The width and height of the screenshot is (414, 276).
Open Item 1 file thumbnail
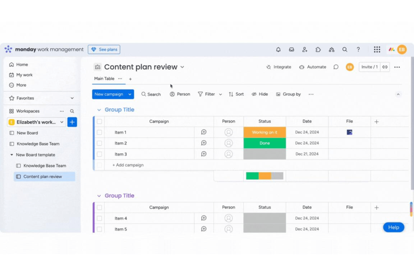click(x=349, y=132)
